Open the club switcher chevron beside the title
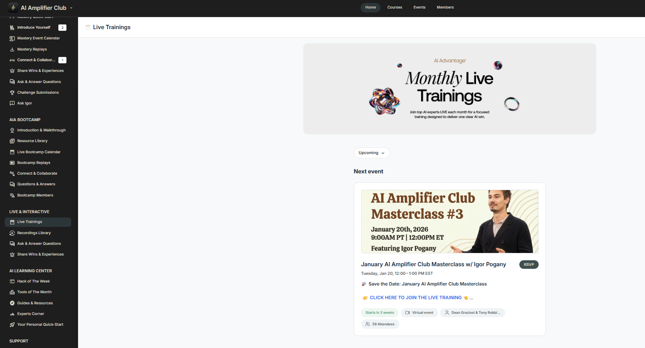Viewport: 645px width, 348px height. pos(72,7)
